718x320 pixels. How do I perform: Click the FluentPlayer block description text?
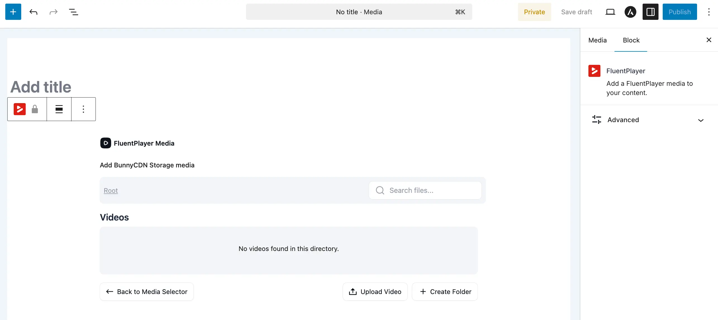[x=650, y=88]
